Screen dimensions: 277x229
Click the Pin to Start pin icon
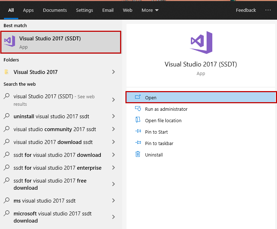[138, 132]
